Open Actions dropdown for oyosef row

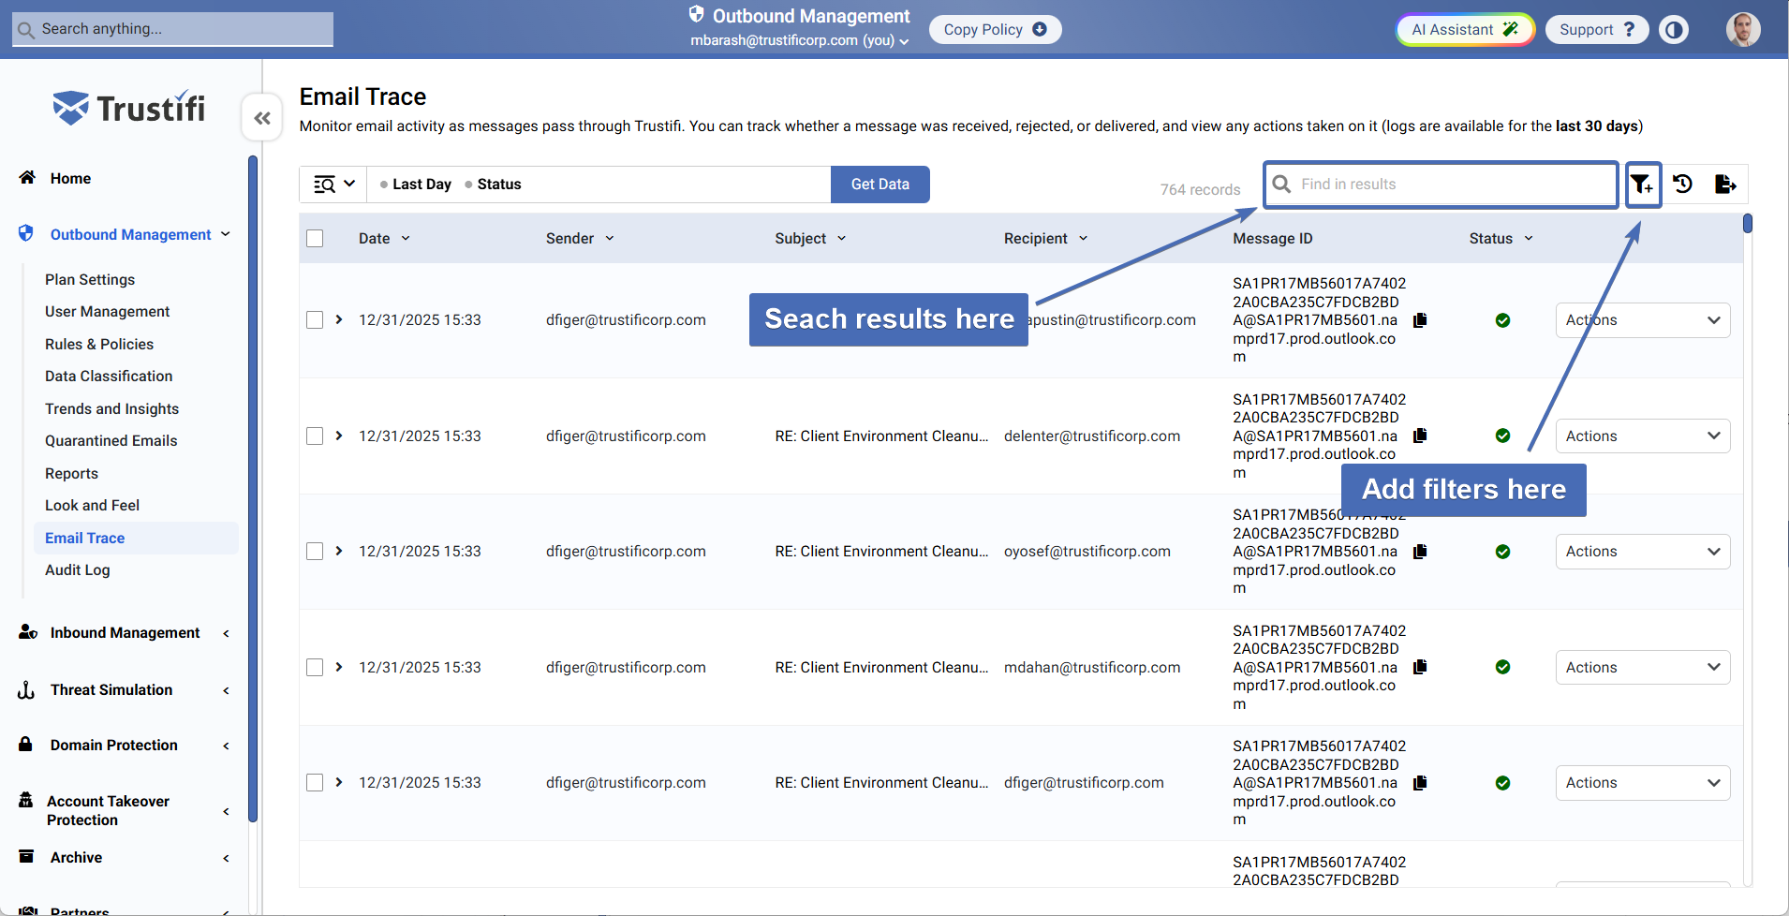[x=1643, y=552]
